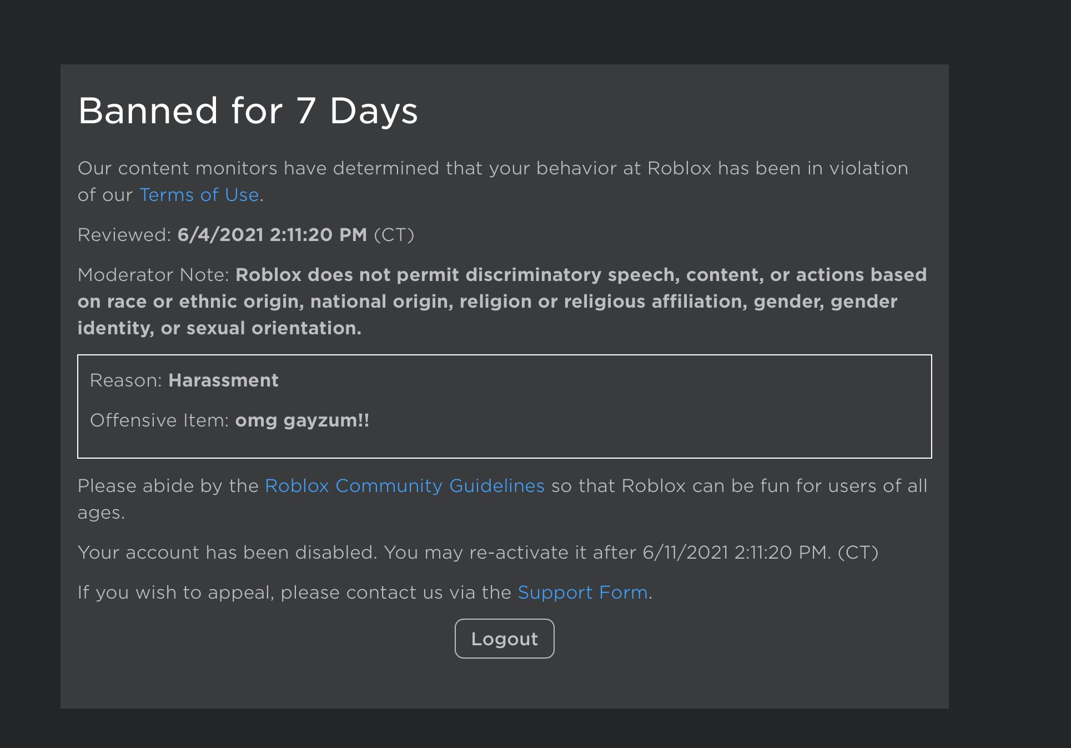Click the 'Our content monitors have determined' sentence
Screen dimensions: 1071x748
point(493,182)
